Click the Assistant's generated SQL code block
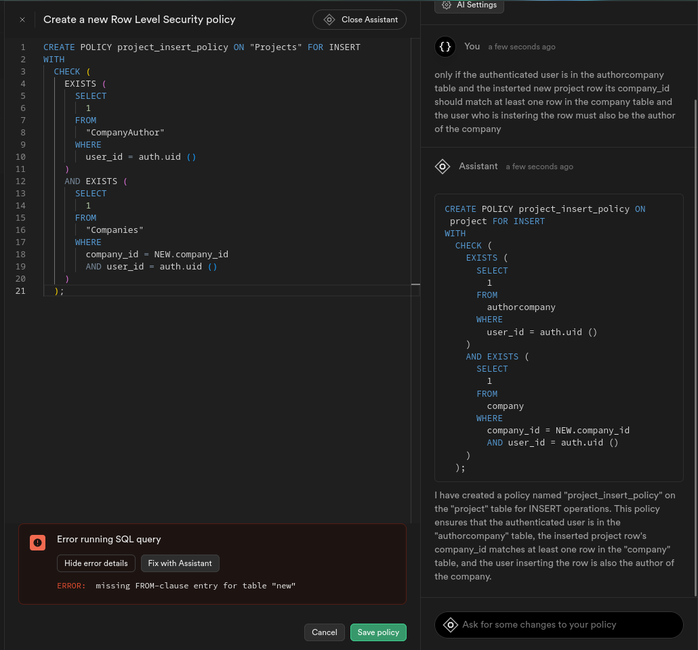 click(x=558, y=337)
